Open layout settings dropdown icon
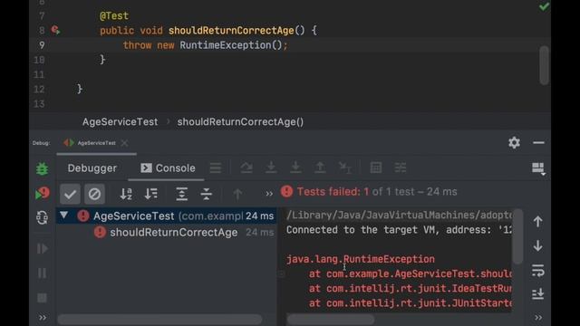 click(x=538, y=168)
